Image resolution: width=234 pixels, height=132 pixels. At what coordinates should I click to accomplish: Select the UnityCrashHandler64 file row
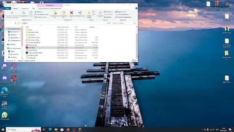(62, 53)
